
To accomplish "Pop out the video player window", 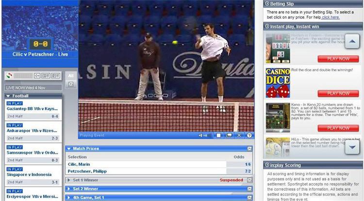I will click(229, 135).
